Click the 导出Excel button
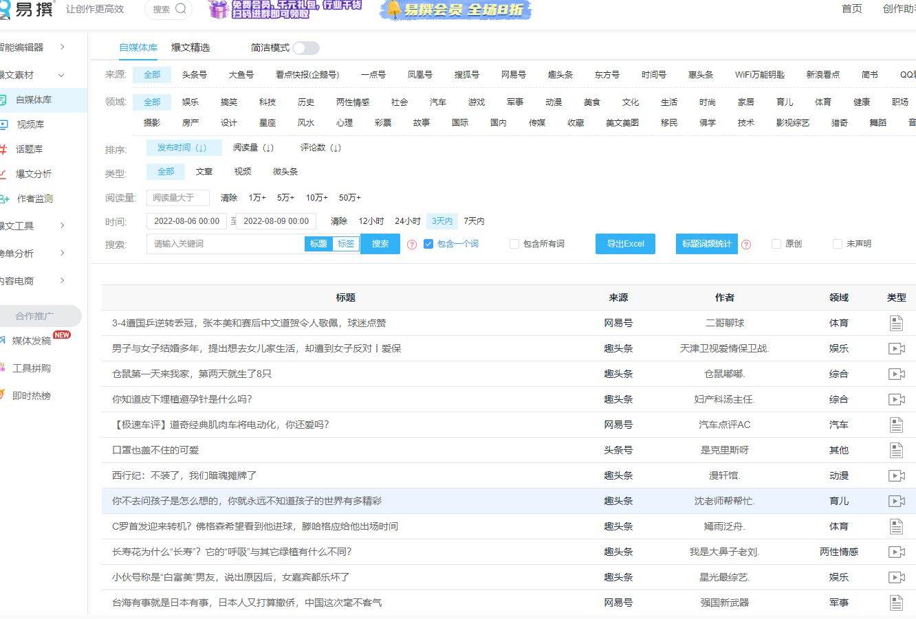Screen dimensions: 916x619 coord(625,244)
